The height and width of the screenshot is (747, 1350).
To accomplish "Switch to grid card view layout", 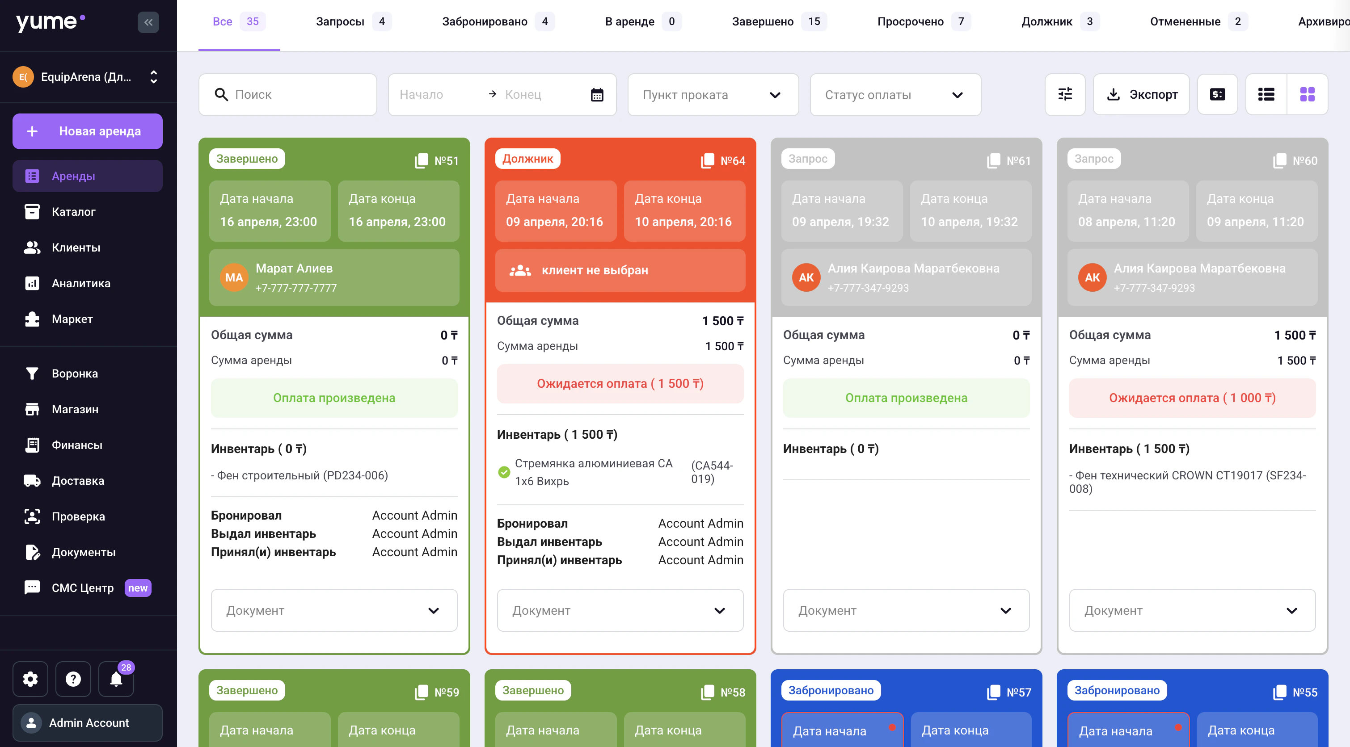I will tap(1307, 94).
